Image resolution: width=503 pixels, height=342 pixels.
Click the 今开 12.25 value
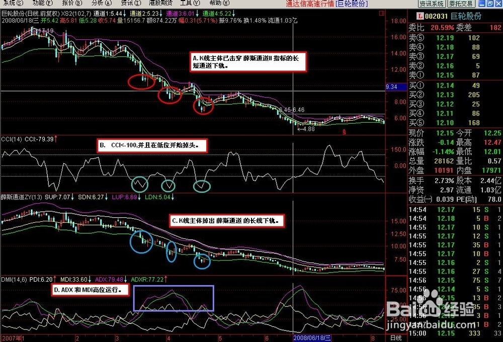[x=492, y=133]
